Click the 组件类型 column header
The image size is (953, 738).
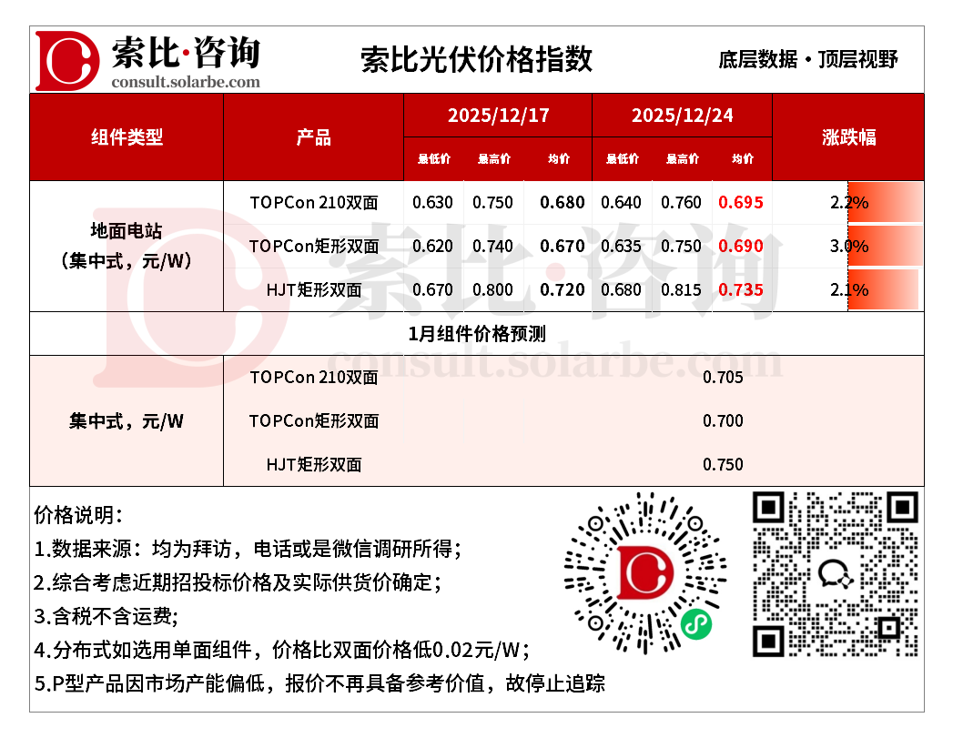(x=127, y=137)
